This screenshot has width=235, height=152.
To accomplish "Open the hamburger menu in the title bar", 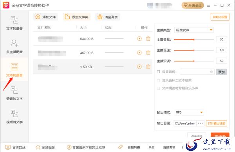I will pos(208,5).
